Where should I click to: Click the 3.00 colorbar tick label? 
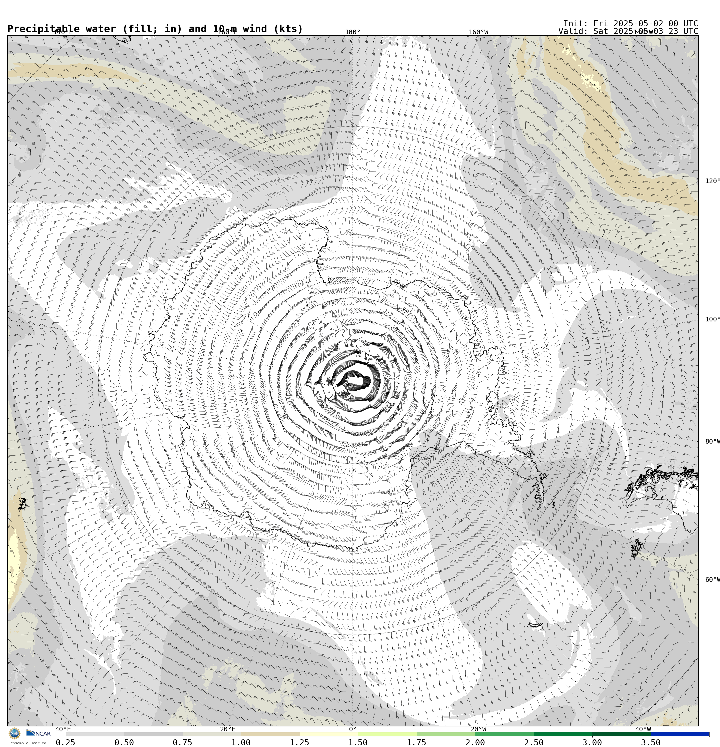[x=592, y=742]
